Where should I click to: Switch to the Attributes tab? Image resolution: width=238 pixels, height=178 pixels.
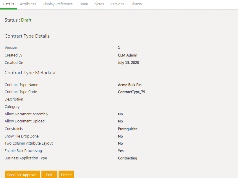pos(28,4)
